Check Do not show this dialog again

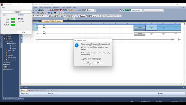click(82, 59)
